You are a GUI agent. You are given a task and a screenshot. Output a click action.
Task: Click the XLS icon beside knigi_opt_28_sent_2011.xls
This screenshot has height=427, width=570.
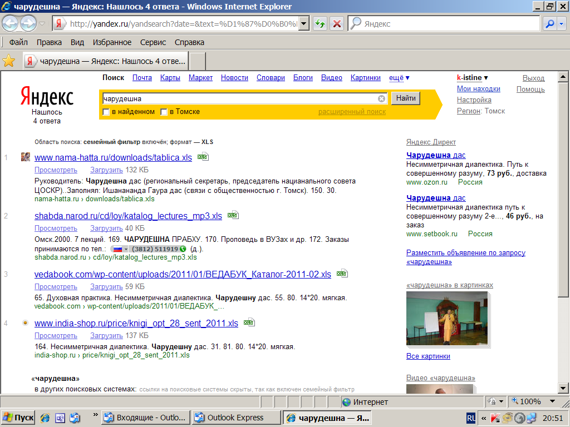click(249, 322)
